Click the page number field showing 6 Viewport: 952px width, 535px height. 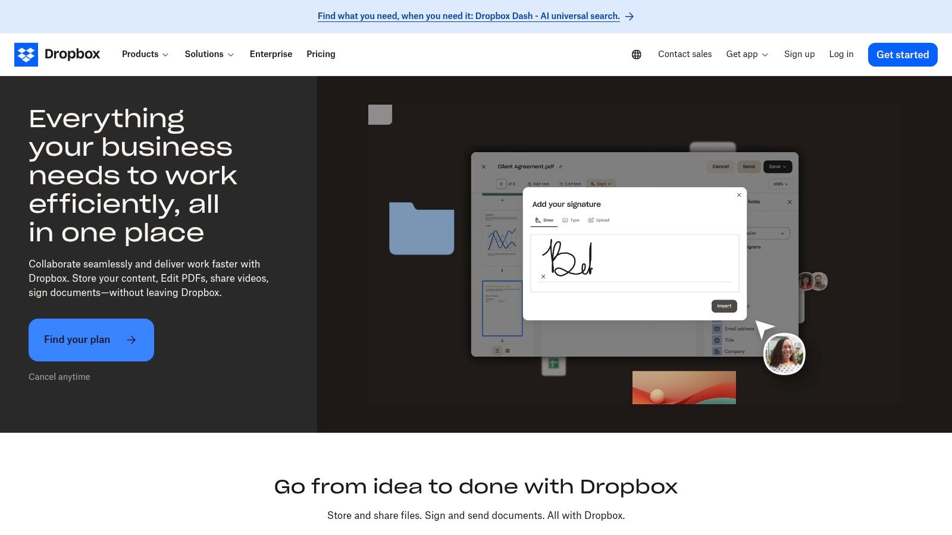(x=501, y=184)
